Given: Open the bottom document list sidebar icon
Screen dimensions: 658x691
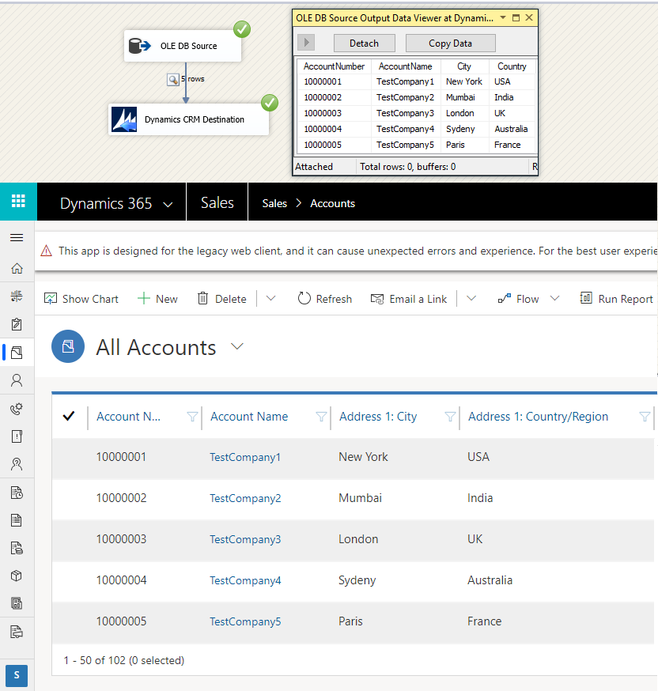Looking at the screenshot, I should click(x=17, y=632).
